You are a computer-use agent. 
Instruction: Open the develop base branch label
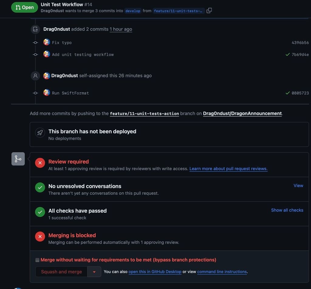tap(133, 11)
